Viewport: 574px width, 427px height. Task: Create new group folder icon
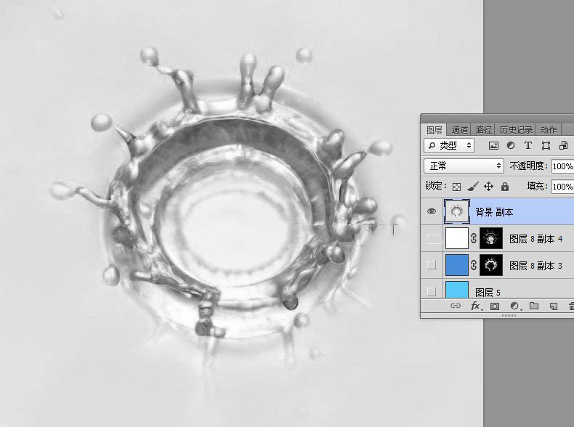[x=534, y=306]
